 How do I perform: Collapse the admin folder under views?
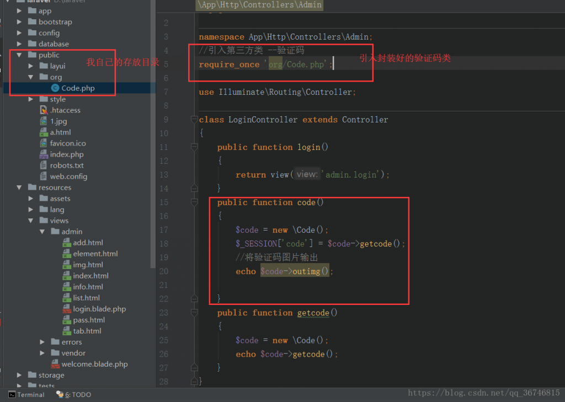tap(42, 231)
